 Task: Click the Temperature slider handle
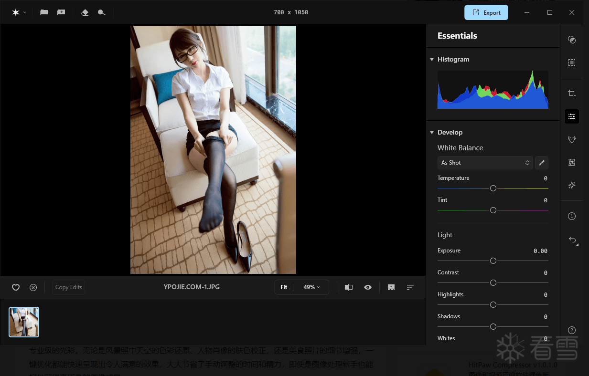pyautogui.click(x=493, y=188)
